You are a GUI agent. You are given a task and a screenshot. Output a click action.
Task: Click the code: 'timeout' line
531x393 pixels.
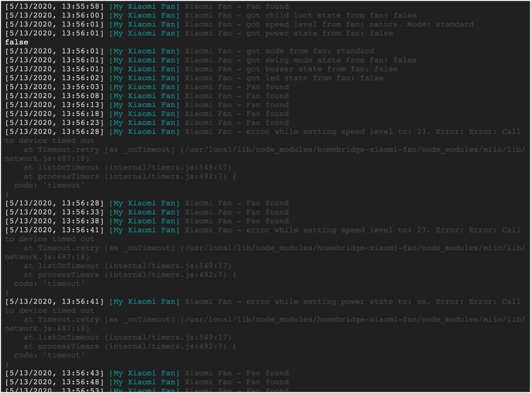(x=49, y=185)
